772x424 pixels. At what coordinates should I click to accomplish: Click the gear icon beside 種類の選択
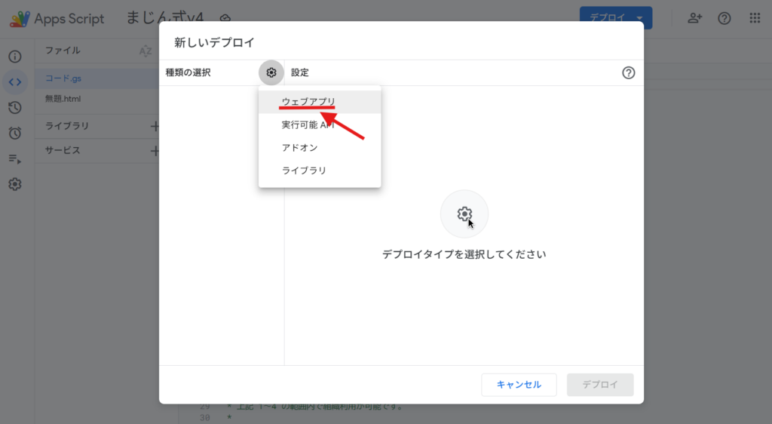click(x=271, y=72)
